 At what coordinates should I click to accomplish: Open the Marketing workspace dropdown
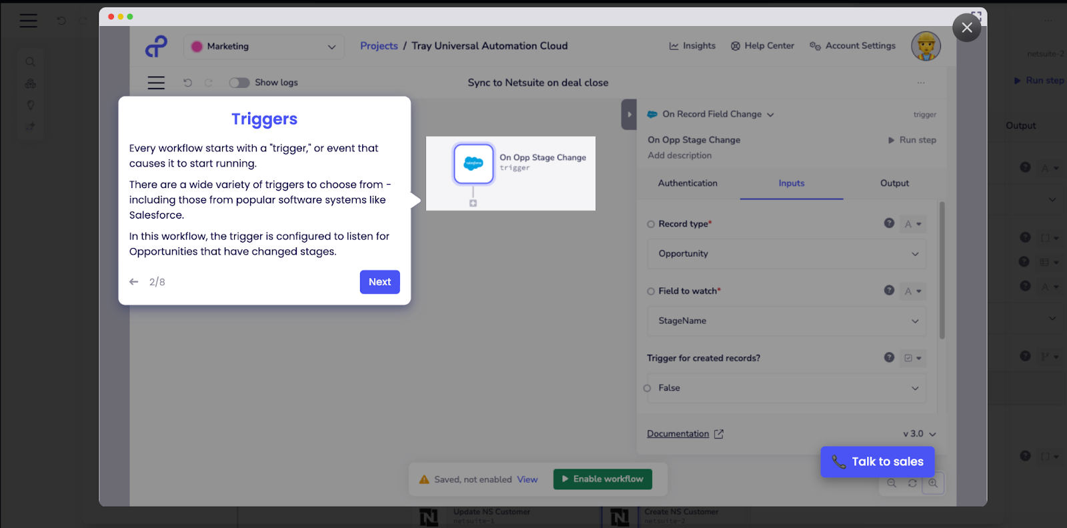pos(264,47)
